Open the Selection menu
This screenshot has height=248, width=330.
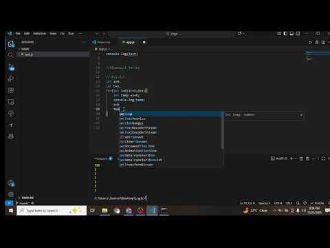pos(39,34)
